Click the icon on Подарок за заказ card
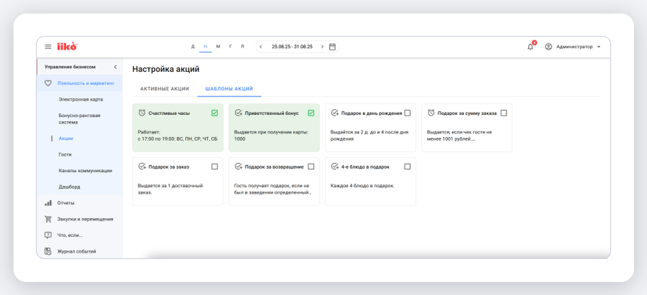Image resolution: width=647 pixels, height=295 pixels. click(142, 167)
